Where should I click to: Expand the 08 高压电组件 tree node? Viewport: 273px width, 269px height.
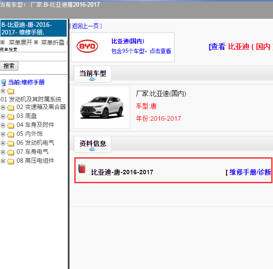(x=3, y=161)
